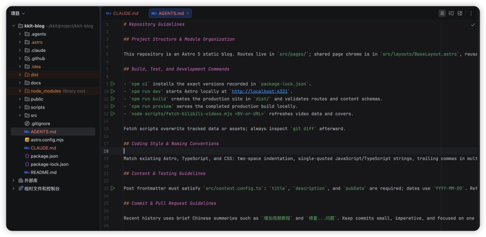Open astro.config.mjs in the tree
The height and width of the screenshot is (237, 486).
47,140
